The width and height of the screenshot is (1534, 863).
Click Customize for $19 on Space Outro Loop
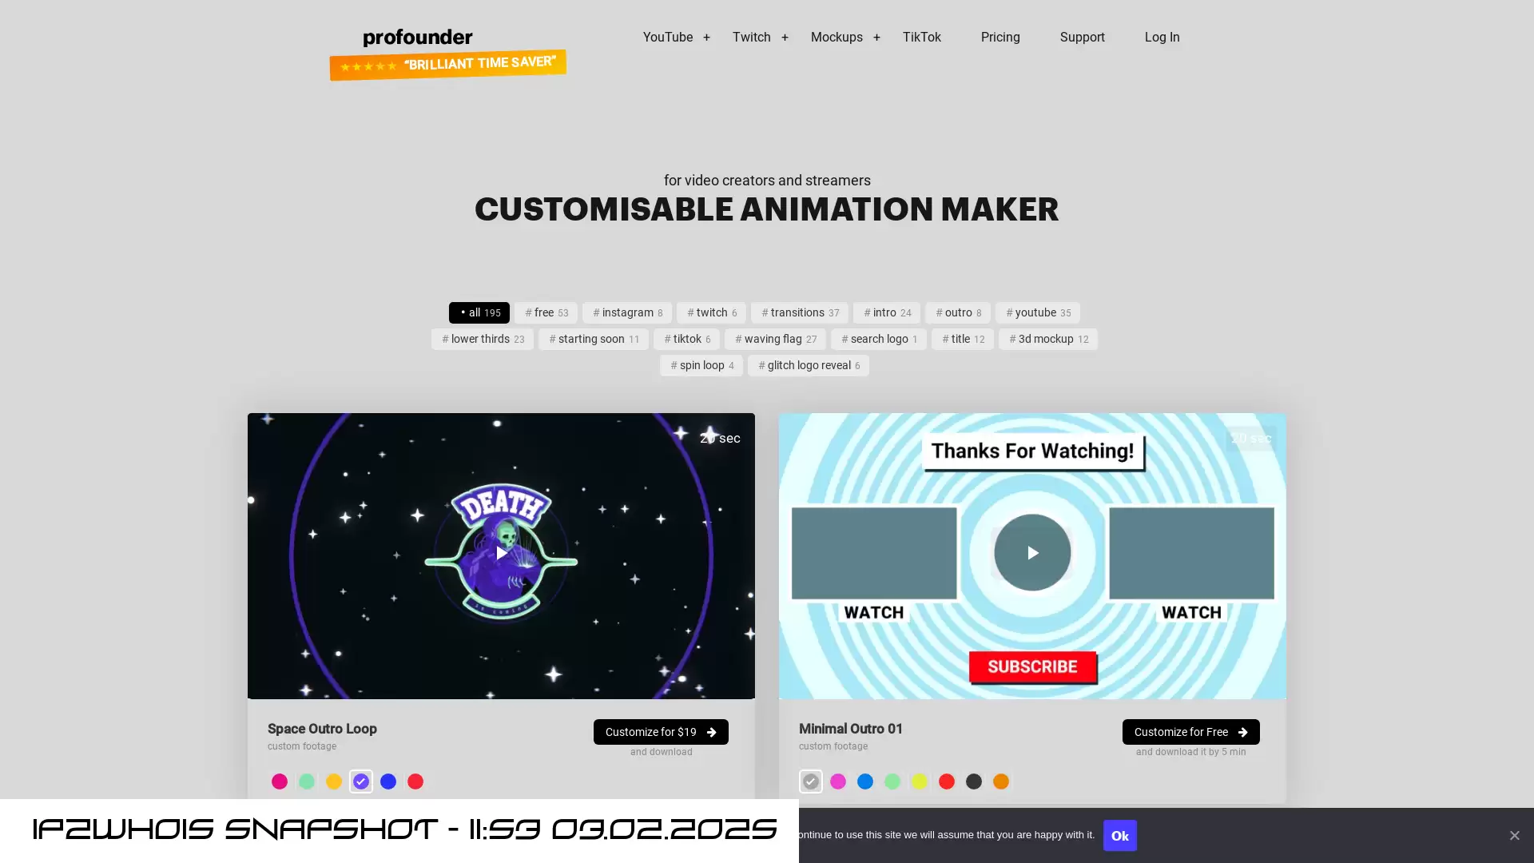[659, 731]
